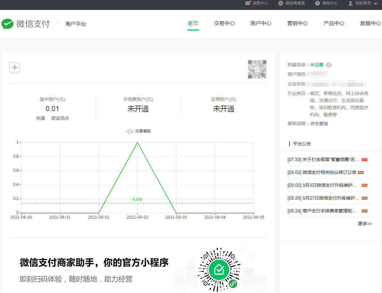
Task: Click the 消息中心 text link
Action: coord(260,3)
